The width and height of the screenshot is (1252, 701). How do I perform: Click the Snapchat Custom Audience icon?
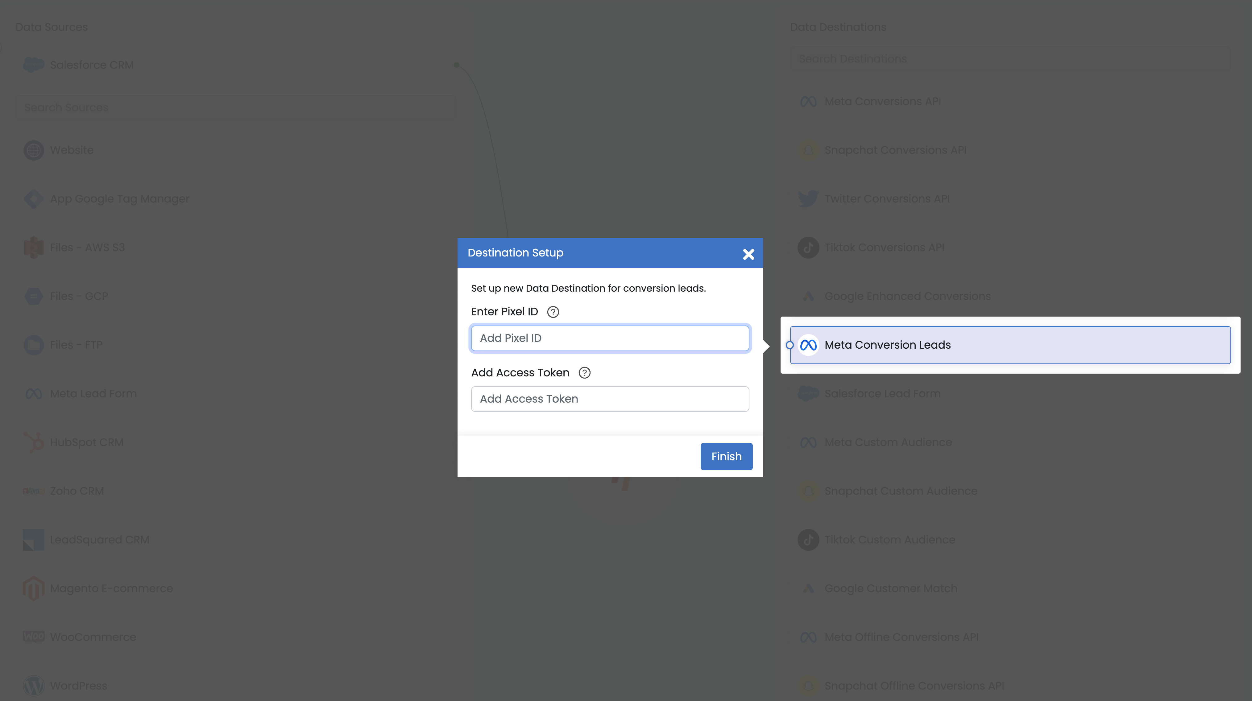point(808,491)
